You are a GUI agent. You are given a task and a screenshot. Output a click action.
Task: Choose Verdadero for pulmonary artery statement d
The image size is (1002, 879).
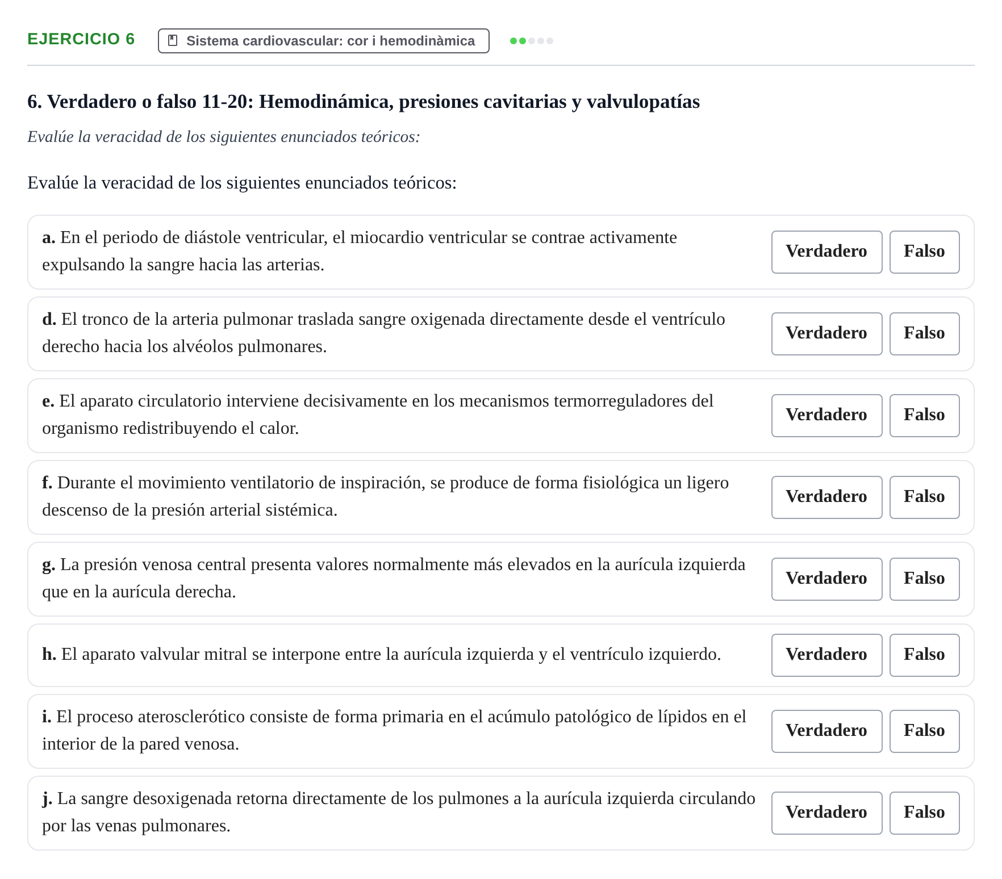pyautogui.click(x=826, y=334)
